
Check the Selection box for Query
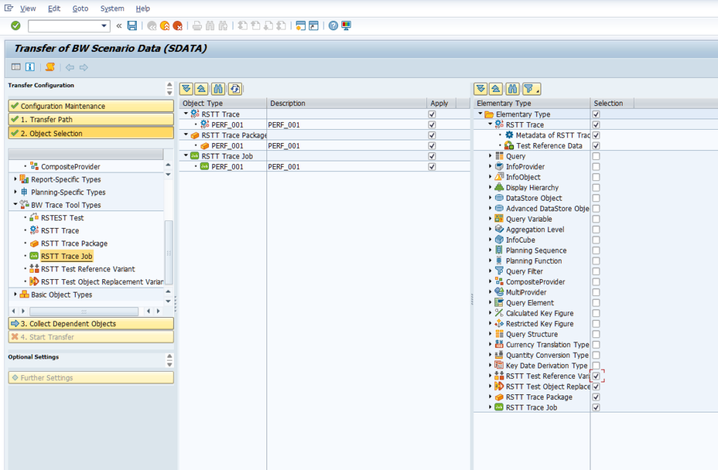[596, 156]
